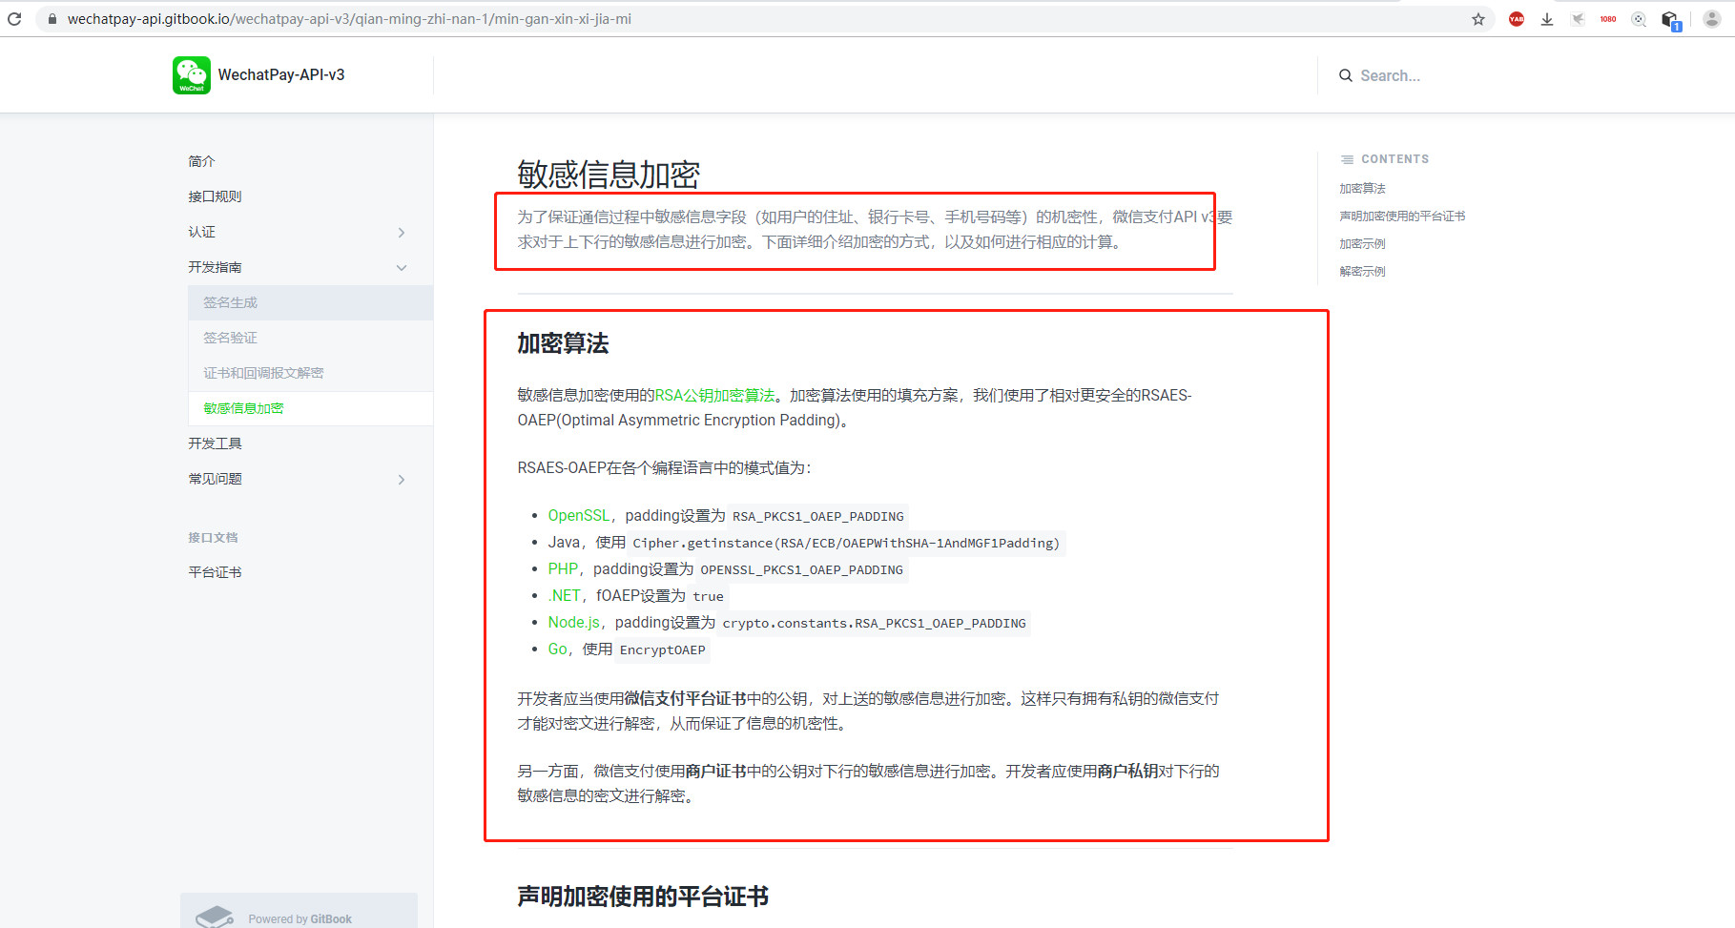Open the browser profile avatar
Viewport: 1735px width, 928px height.
tap(1712, 19)
